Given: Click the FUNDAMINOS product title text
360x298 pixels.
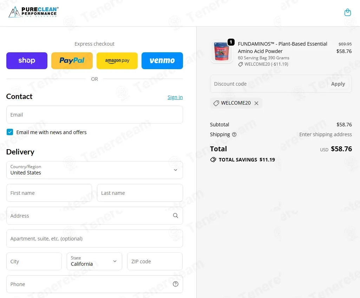Looking at the screenshot, I should tap(282, 47).
